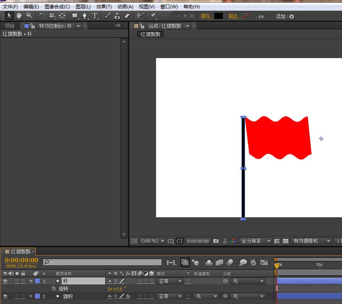Select the Type text tool

pos(95,16)
